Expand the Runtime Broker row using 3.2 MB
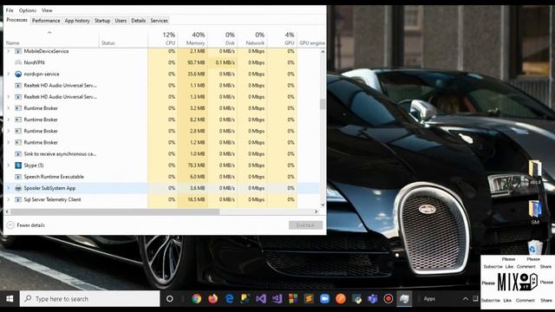The image size is (555, 312). pos(9,108)
